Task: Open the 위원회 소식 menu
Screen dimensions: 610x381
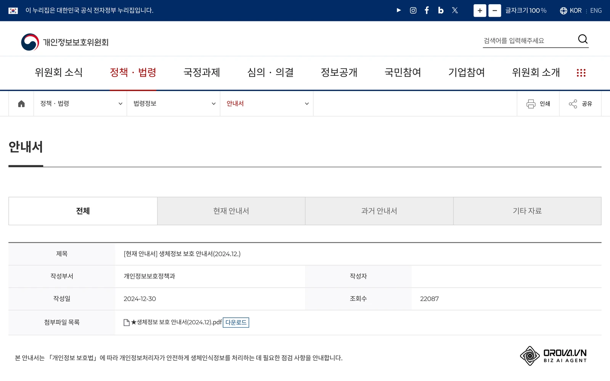Action: (59, 72)
